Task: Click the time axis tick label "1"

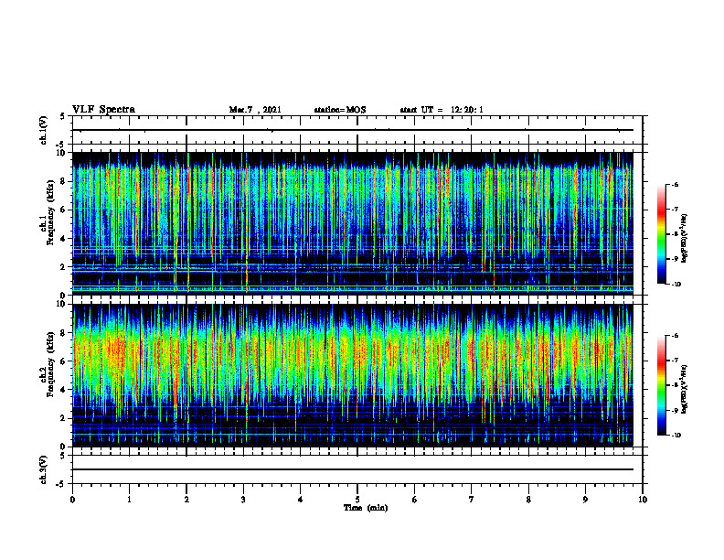Action: [x=130, y=500]
